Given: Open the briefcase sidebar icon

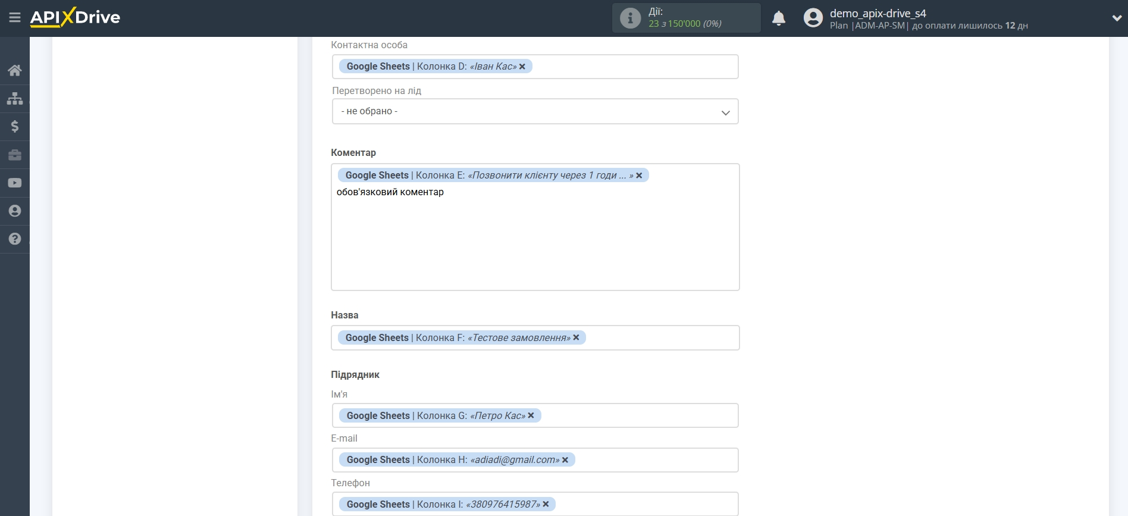Looking at the screenshot, I should [x=15, y=155].
